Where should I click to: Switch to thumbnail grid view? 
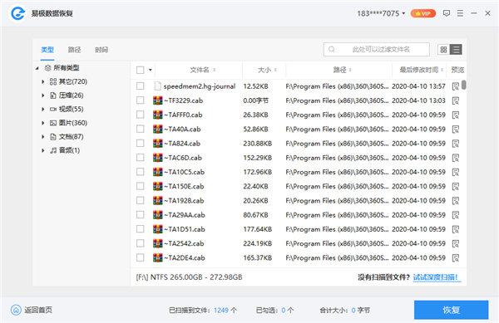[x=443, y=50]
